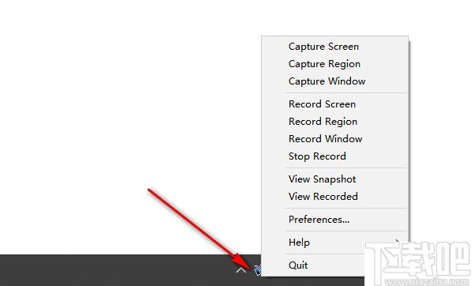Click Stop Record in the menu
472x286 pixels.
(334, 156)
